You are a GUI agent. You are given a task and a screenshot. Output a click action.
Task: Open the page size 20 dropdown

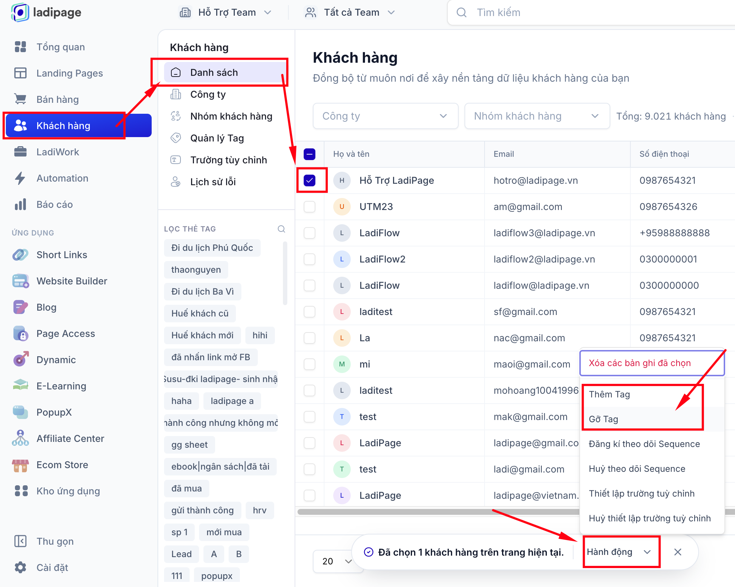[337, 561]
